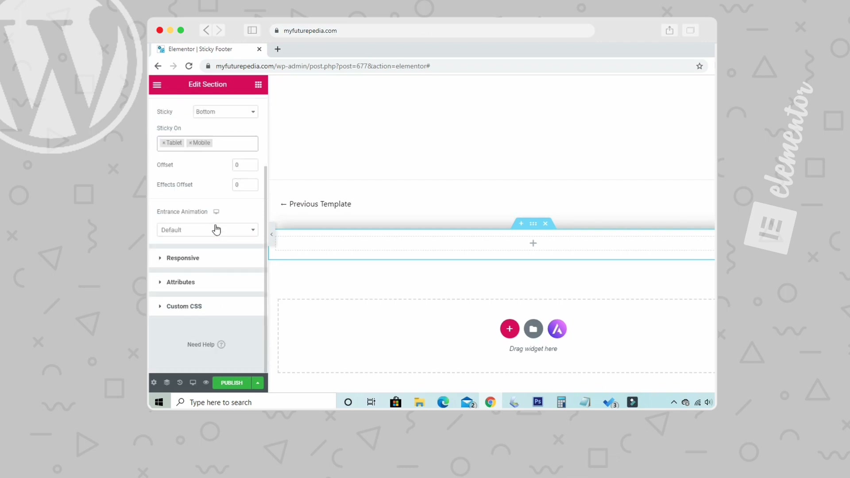Click chevron in top frame back button
The width and height of the screenshot is (850, 478).
pos(206,30)
